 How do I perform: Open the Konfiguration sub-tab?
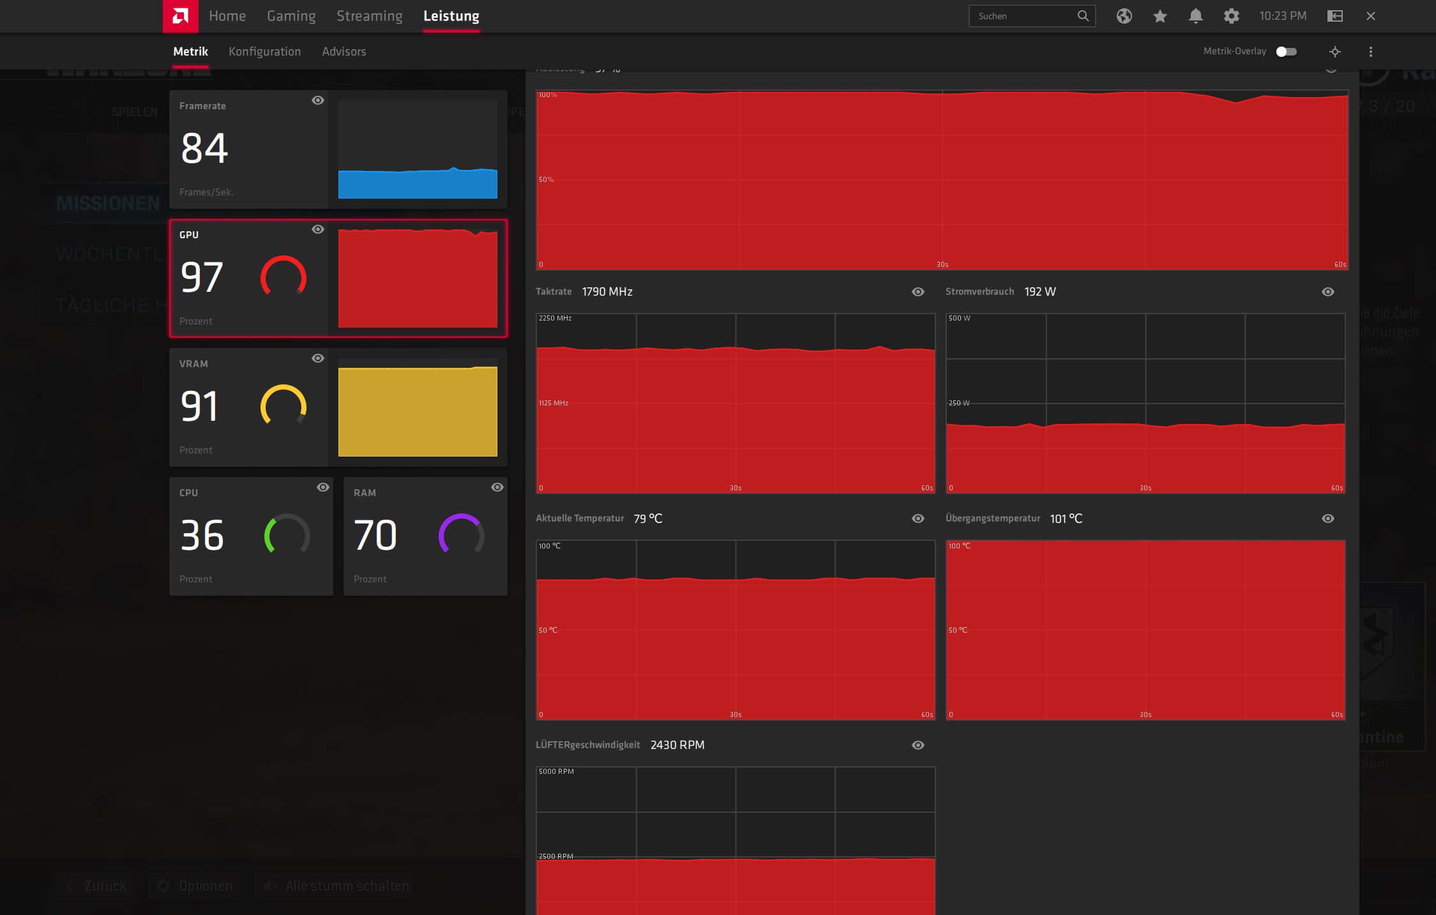point(264,52)
